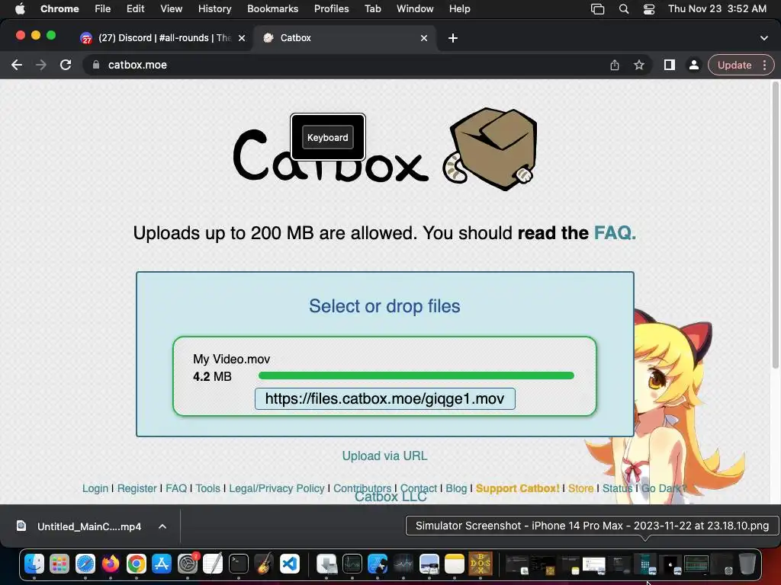Open the Bookmarks menu
Image resolution: width=781 pixels, height=585 pixels.
[273, 9]
